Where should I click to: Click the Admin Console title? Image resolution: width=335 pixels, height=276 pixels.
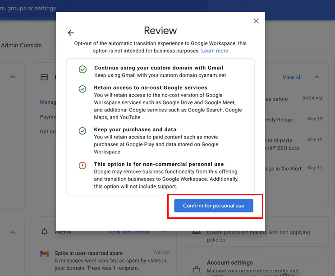[21, 45]
